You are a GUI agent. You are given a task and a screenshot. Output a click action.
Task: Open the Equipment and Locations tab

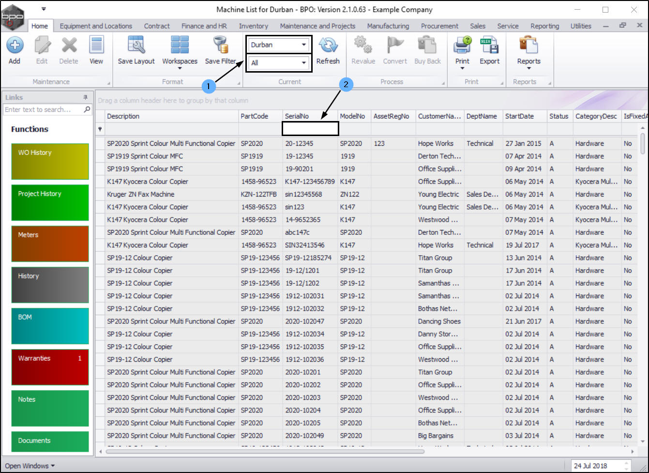coord(96,26)
